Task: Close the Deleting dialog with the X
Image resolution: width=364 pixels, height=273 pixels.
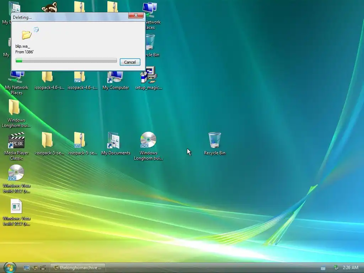Action: pyautogui.click(x=136, y=15)
